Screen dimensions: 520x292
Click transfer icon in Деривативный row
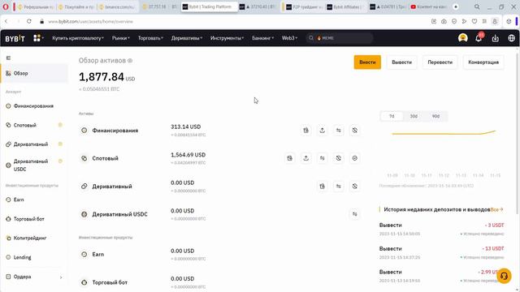pyautogui.click(x=338, y=187)
